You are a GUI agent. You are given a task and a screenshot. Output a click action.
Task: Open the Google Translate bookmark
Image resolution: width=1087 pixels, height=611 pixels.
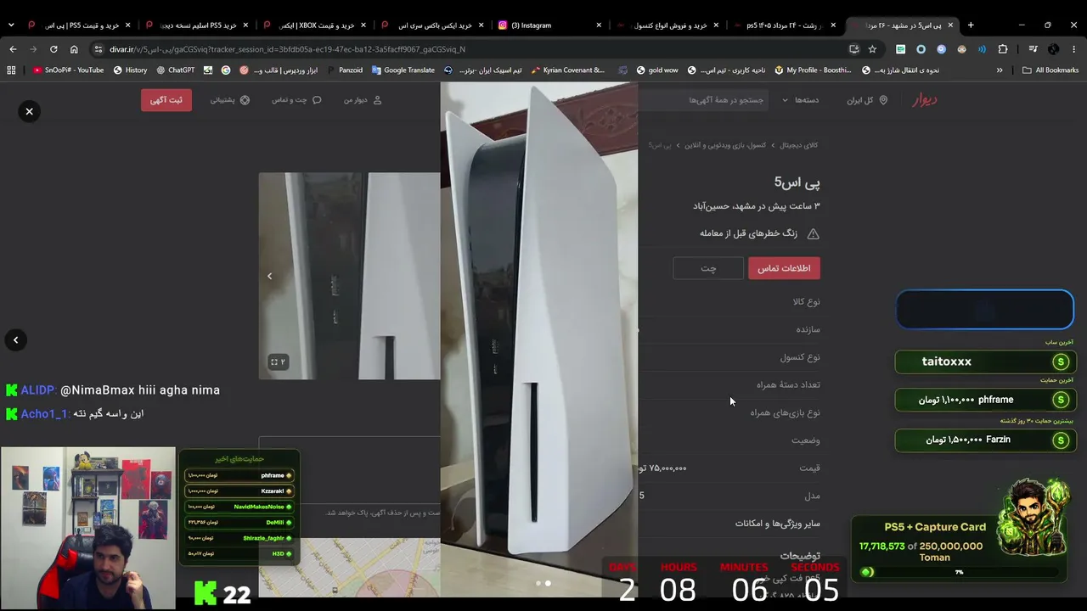point(403,70)
